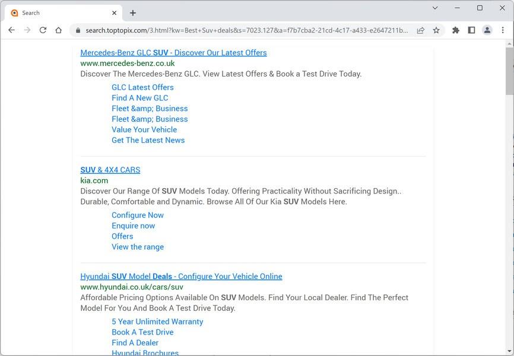Image resolution: width=514 pixels, height=356 pixels.
Task: Expand the tab search chevron
Action: coord(435,8)
